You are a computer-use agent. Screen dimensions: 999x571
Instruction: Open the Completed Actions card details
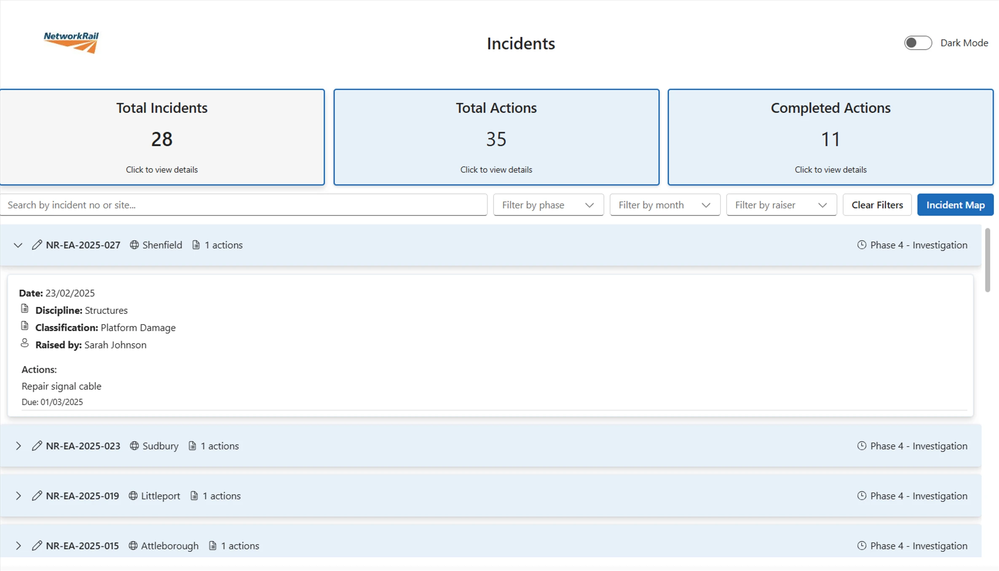pos(830,137)
